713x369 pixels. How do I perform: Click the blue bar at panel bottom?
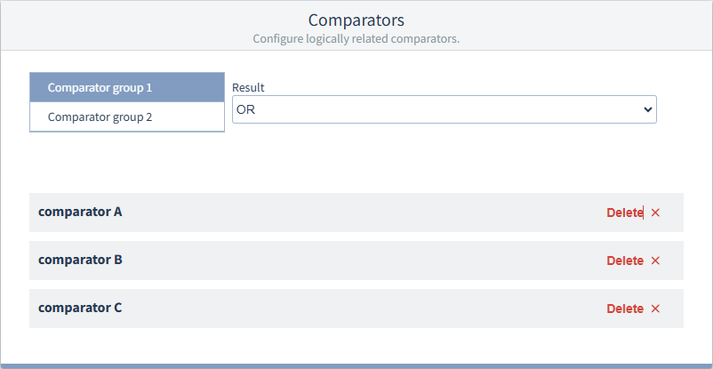coord(356,365)
